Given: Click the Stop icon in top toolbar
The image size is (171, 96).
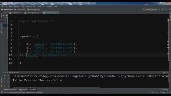Looking at the screenshot, I should click(166, 10).
